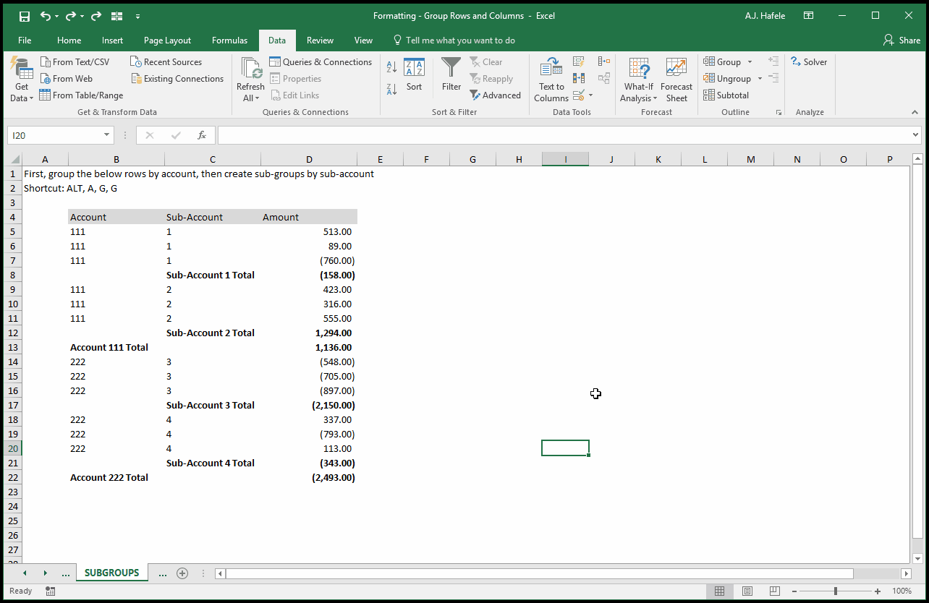
Task: Sort Z to A descending
Action: point(391,90)
